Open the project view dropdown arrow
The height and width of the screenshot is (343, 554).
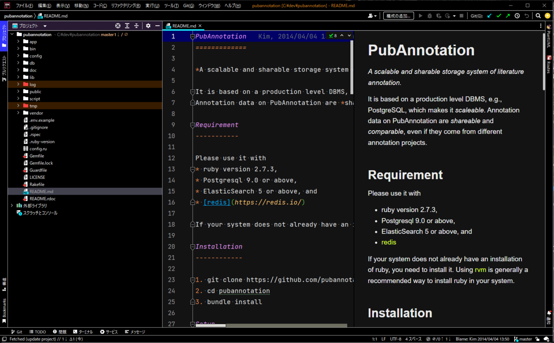click(45, 26)
